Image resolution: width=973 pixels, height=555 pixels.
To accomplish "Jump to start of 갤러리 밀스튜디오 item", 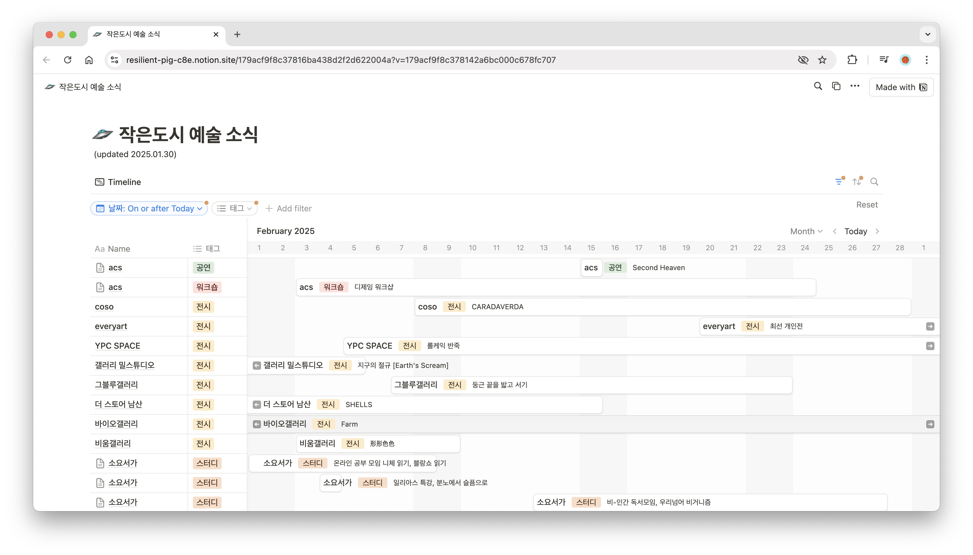I will pos(257,366).
